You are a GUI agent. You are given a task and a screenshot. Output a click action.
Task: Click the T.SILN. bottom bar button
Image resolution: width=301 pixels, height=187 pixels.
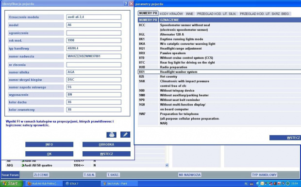click(89, 175)
